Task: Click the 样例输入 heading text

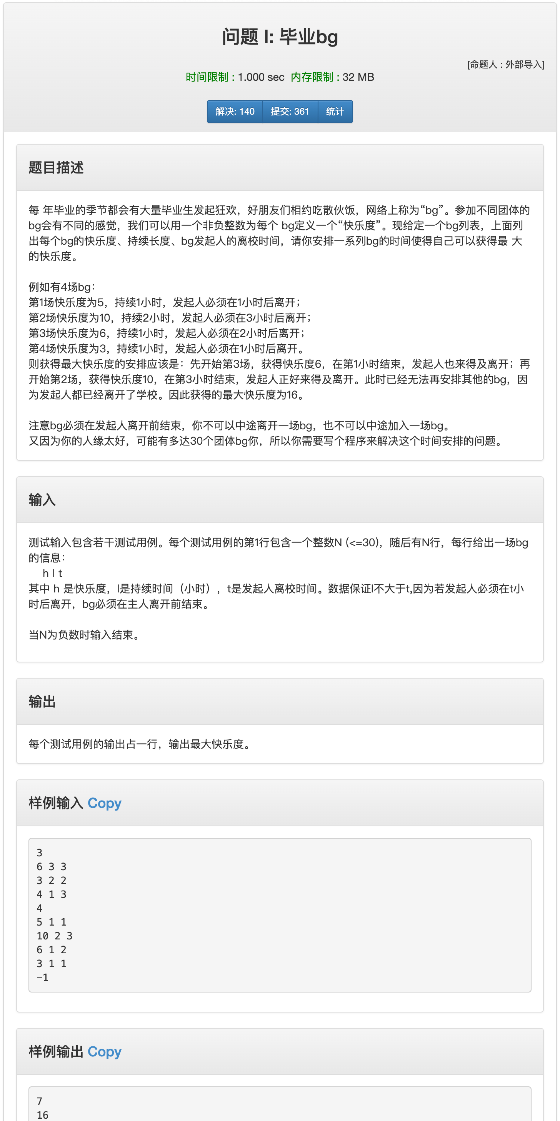Action: point(56,802)
